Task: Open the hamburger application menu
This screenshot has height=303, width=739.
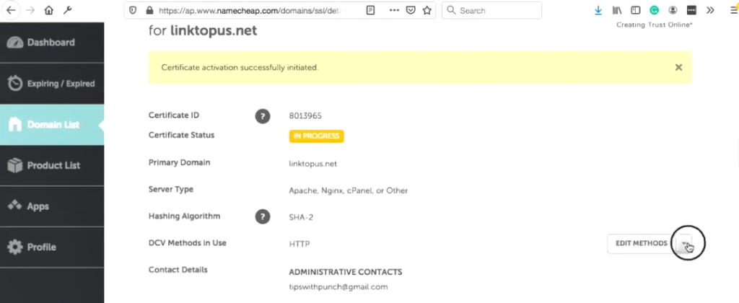Action: 734,10
